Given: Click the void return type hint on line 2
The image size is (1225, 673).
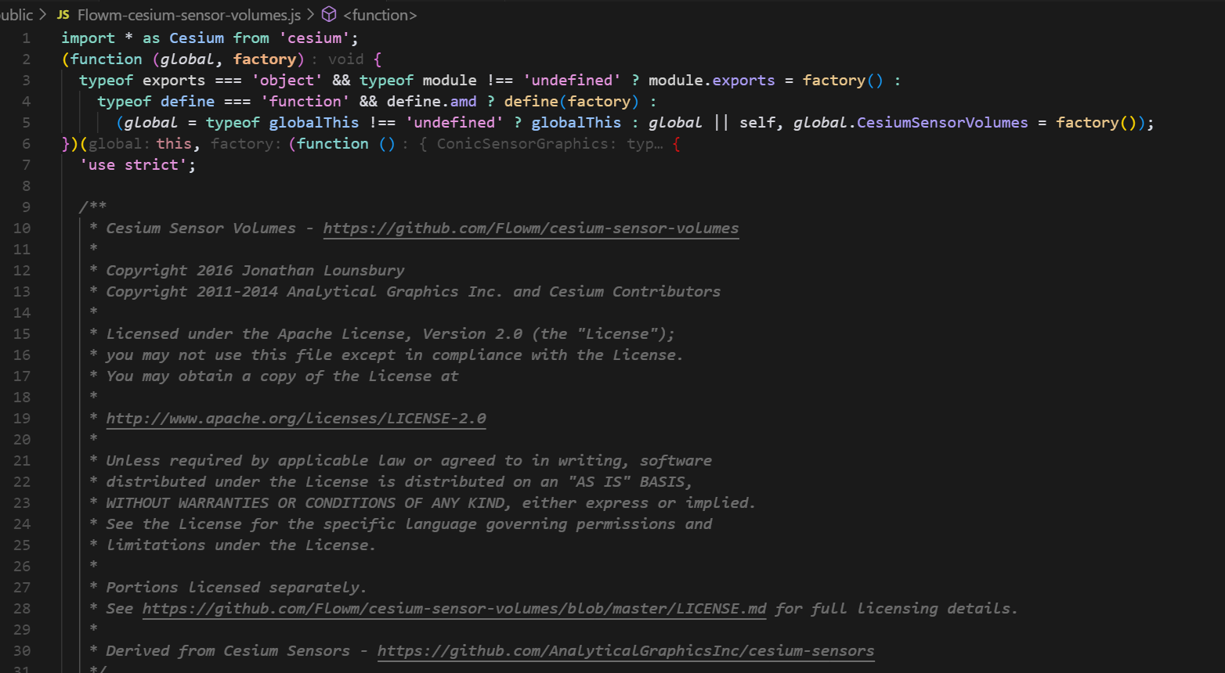Looking at the screenshot, I should coord(346,59).
